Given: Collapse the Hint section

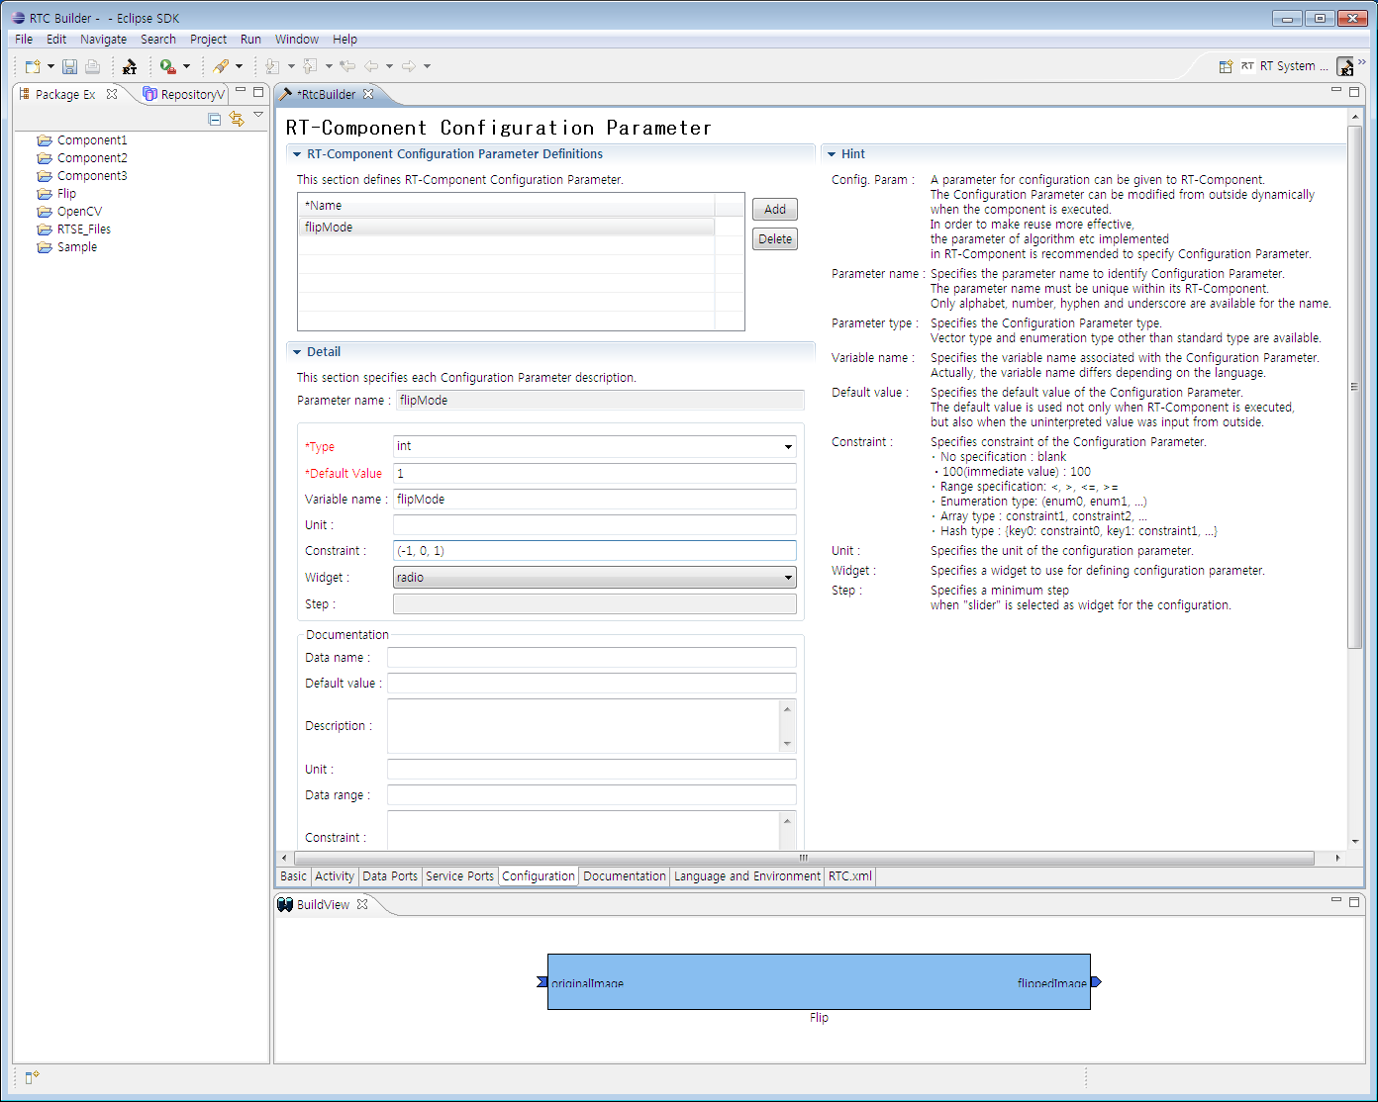Looking at the screenshot, I should [x=832, y=154].
